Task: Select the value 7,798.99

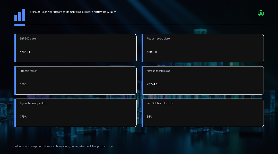Action: (x=152, y=52)
